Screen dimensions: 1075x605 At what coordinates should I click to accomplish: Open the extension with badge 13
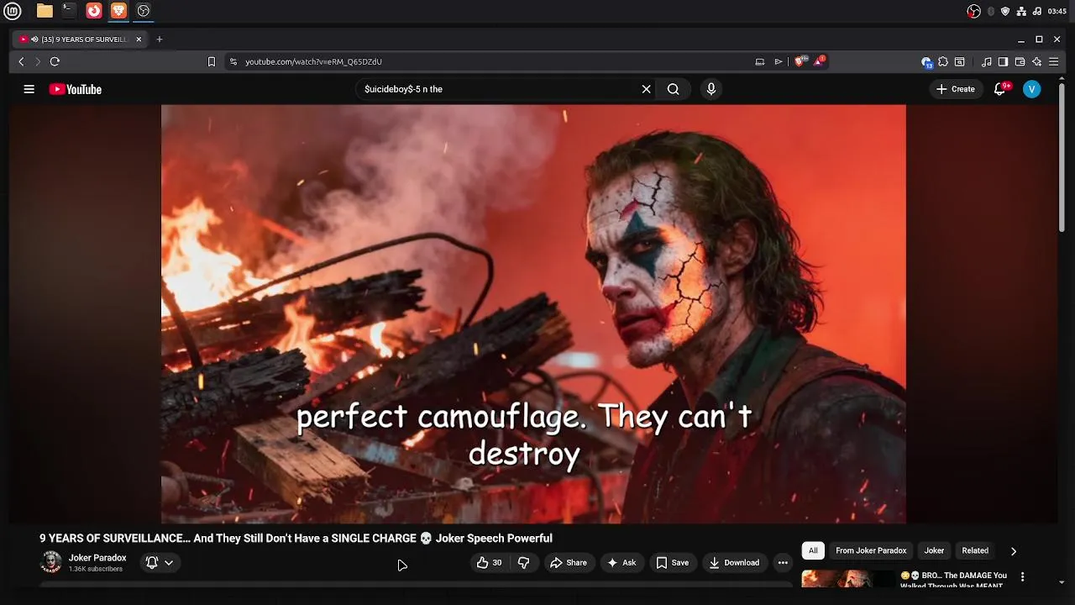926,62
